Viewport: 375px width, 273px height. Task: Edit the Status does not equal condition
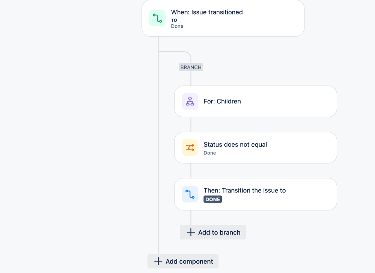coord(255,148)
